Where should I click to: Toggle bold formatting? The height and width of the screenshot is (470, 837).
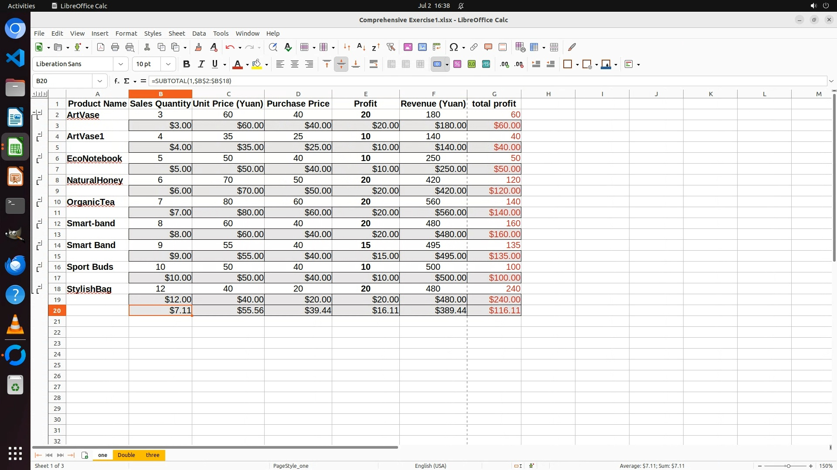coord(187,64)
